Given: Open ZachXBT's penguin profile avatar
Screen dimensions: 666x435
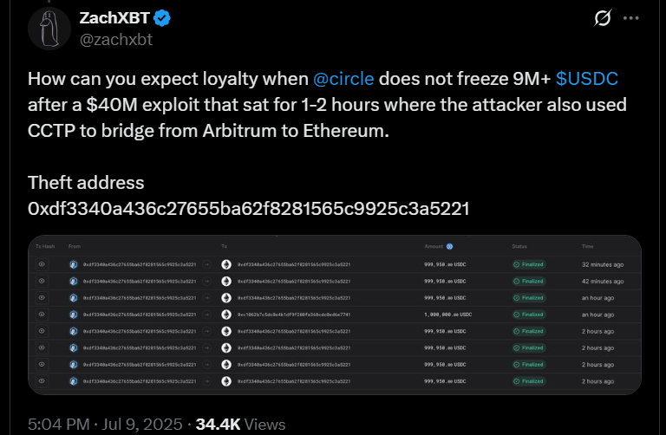Looking at the screenshot, I should [x=49, y=29].
